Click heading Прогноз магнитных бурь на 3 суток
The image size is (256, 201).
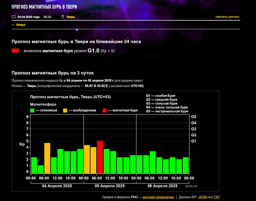coord(52,73)
